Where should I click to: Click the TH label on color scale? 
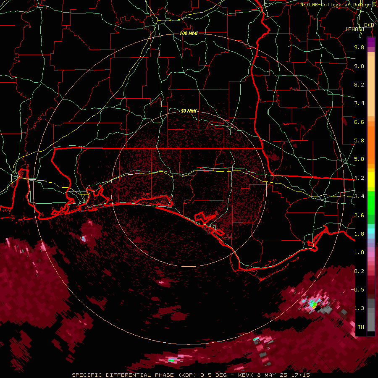tap(361, 327)
